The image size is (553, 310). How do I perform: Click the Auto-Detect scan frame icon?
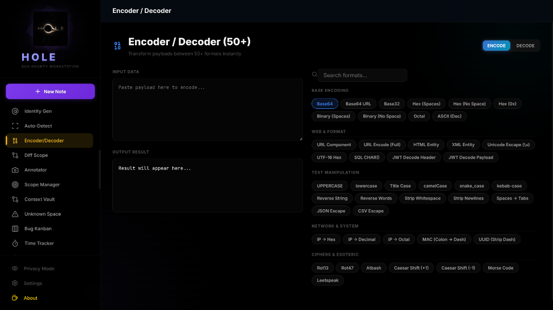coord(15,126)
